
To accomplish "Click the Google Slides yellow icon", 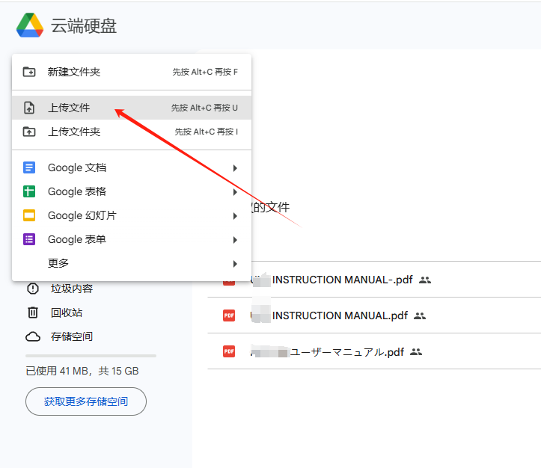I will [x=29, y=215].
